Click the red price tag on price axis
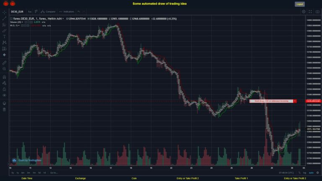 click(x=313, y=101)
